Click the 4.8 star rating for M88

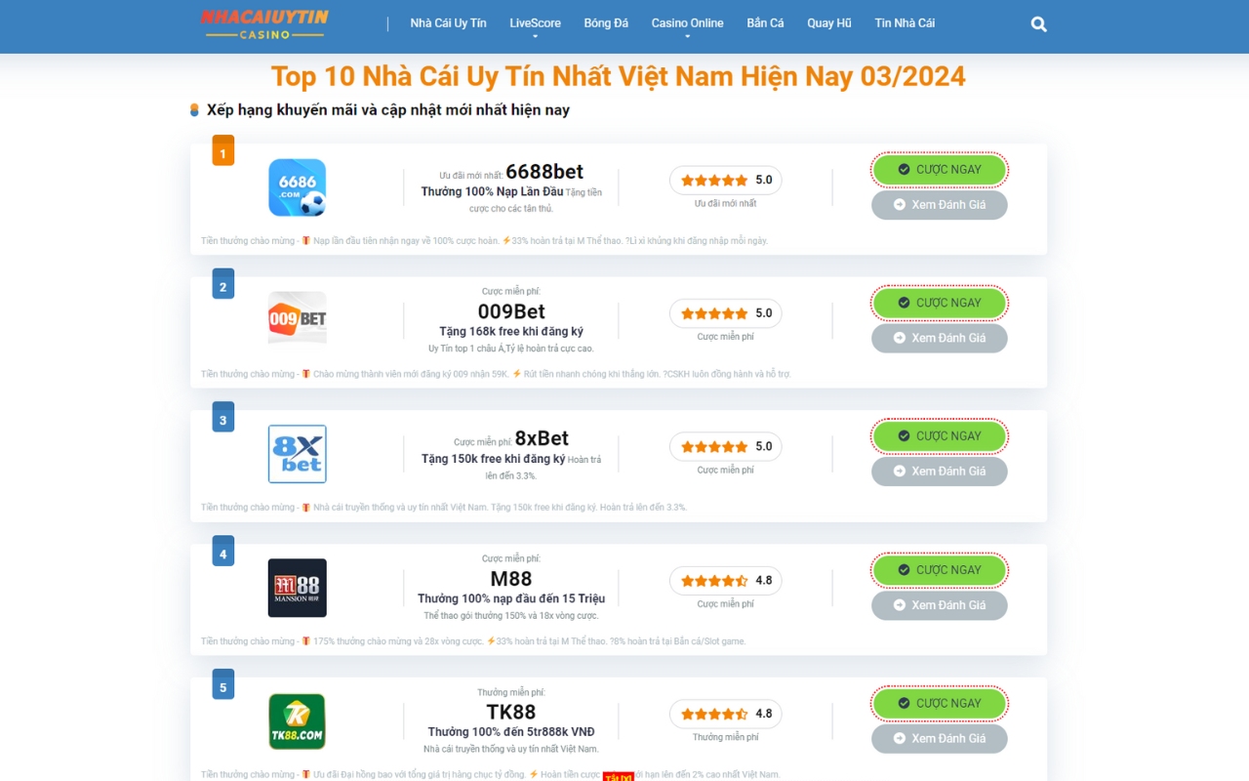pos(725,580)
